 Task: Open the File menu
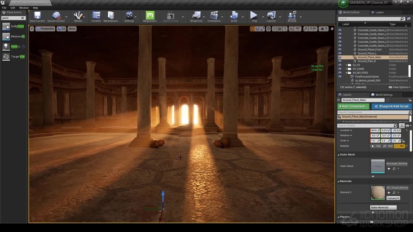[x=4, y=8]
